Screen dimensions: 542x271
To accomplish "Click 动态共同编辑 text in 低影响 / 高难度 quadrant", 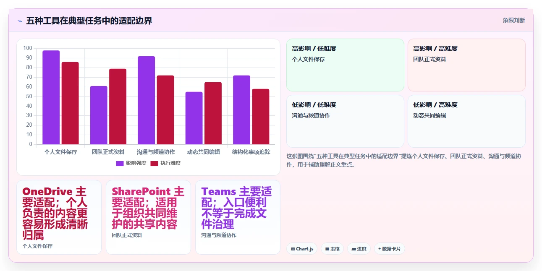I will point(429,116).
